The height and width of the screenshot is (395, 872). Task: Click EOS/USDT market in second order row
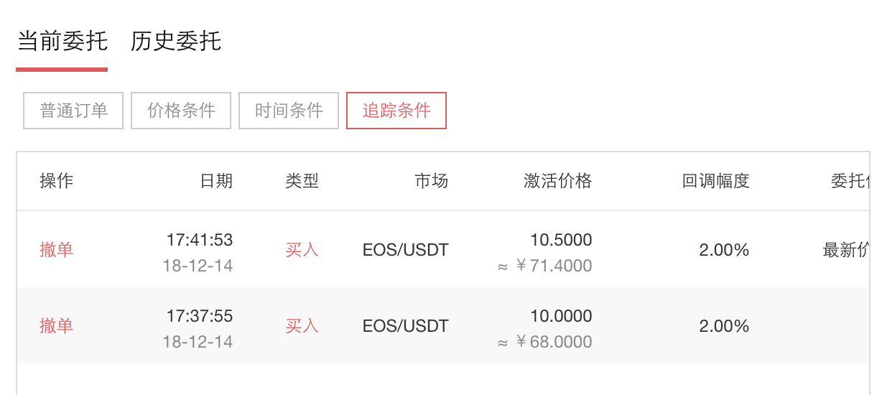point(405,326)
